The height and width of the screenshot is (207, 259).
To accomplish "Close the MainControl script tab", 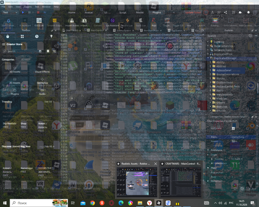I will 106,31.
